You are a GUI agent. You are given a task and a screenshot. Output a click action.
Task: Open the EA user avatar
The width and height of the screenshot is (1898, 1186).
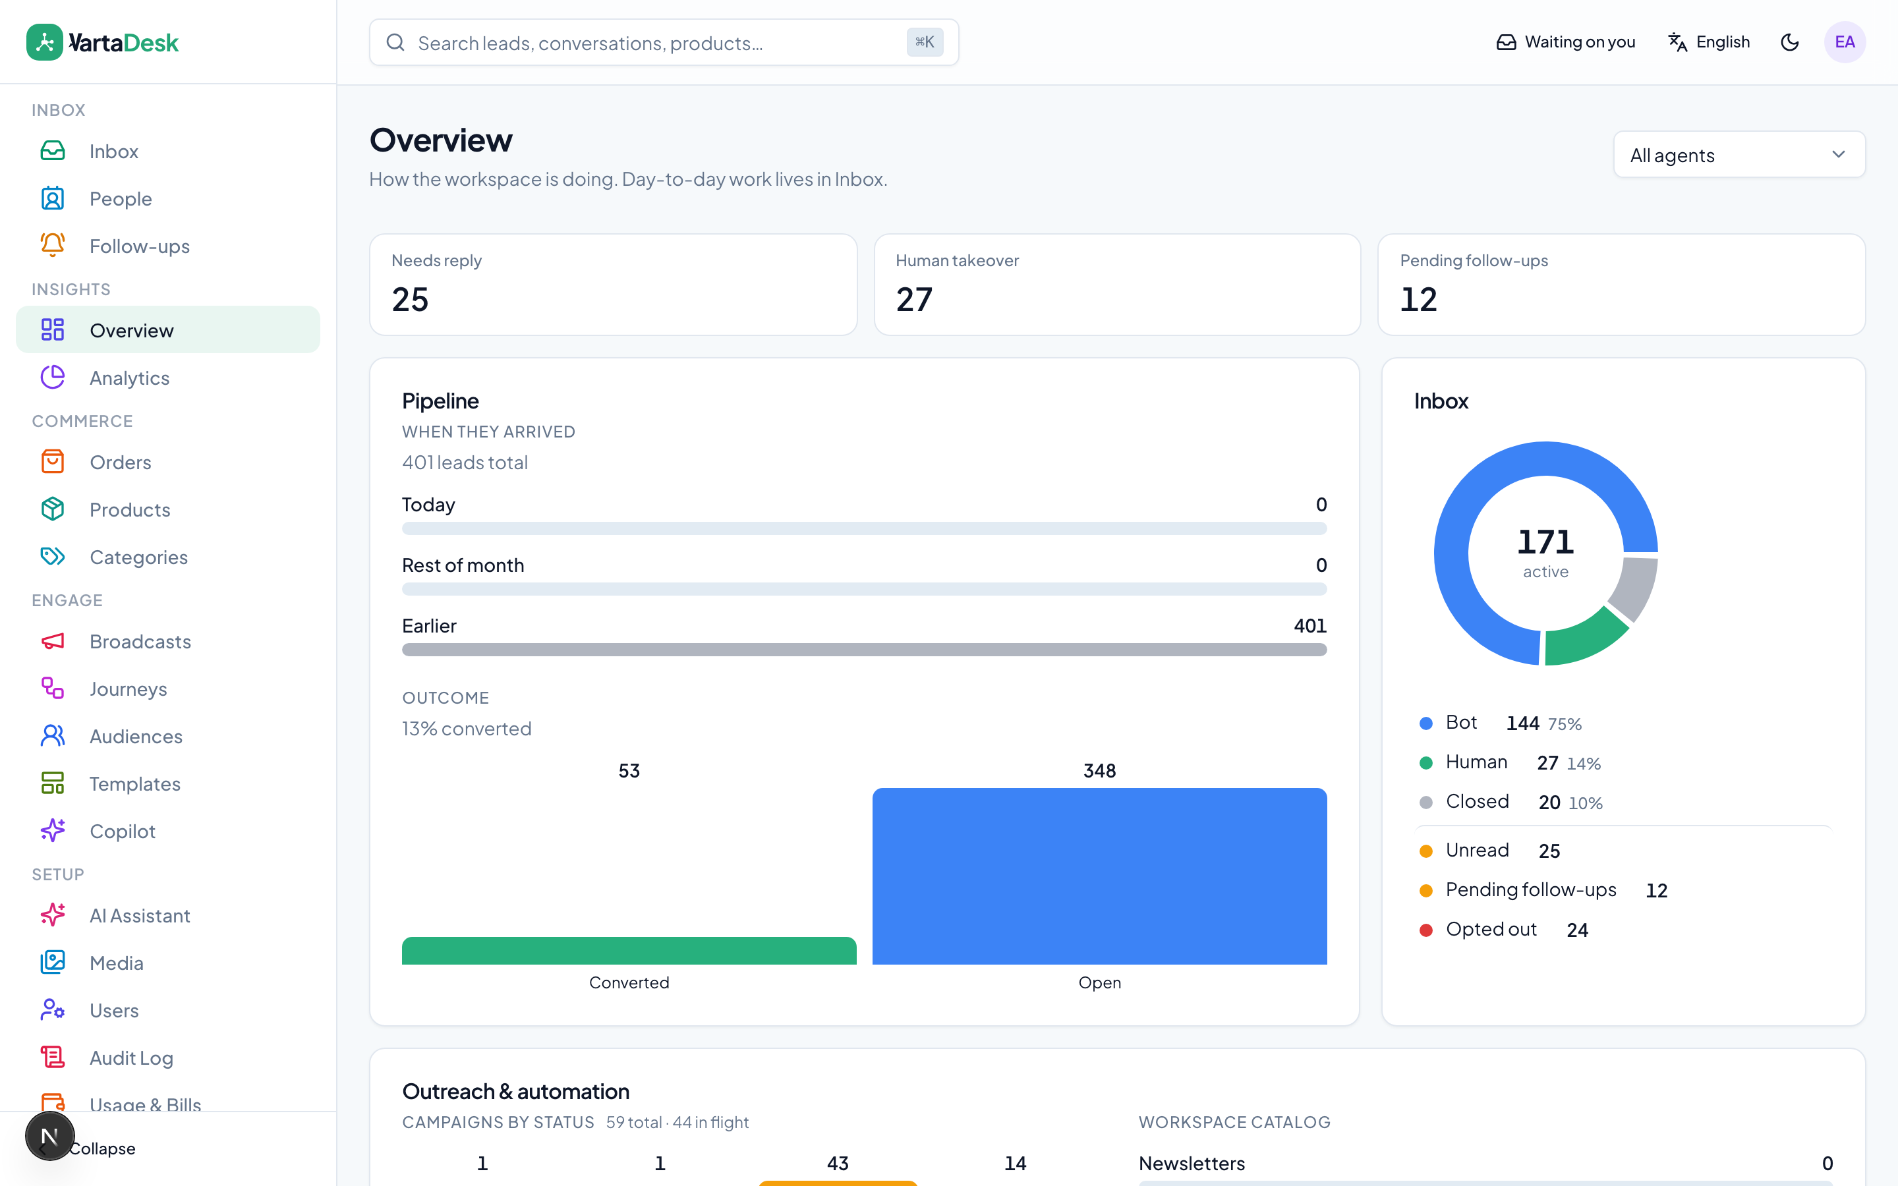pyautogui.click(x=1845, y=42)
